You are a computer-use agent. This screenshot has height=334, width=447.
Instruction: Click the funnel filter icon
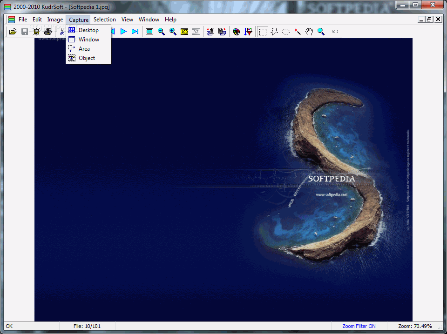(248, 32)
